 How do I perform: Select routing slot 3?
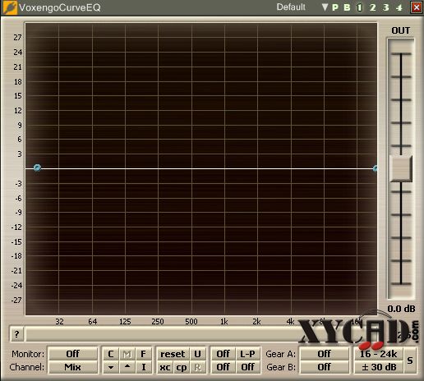click(386, 7)
